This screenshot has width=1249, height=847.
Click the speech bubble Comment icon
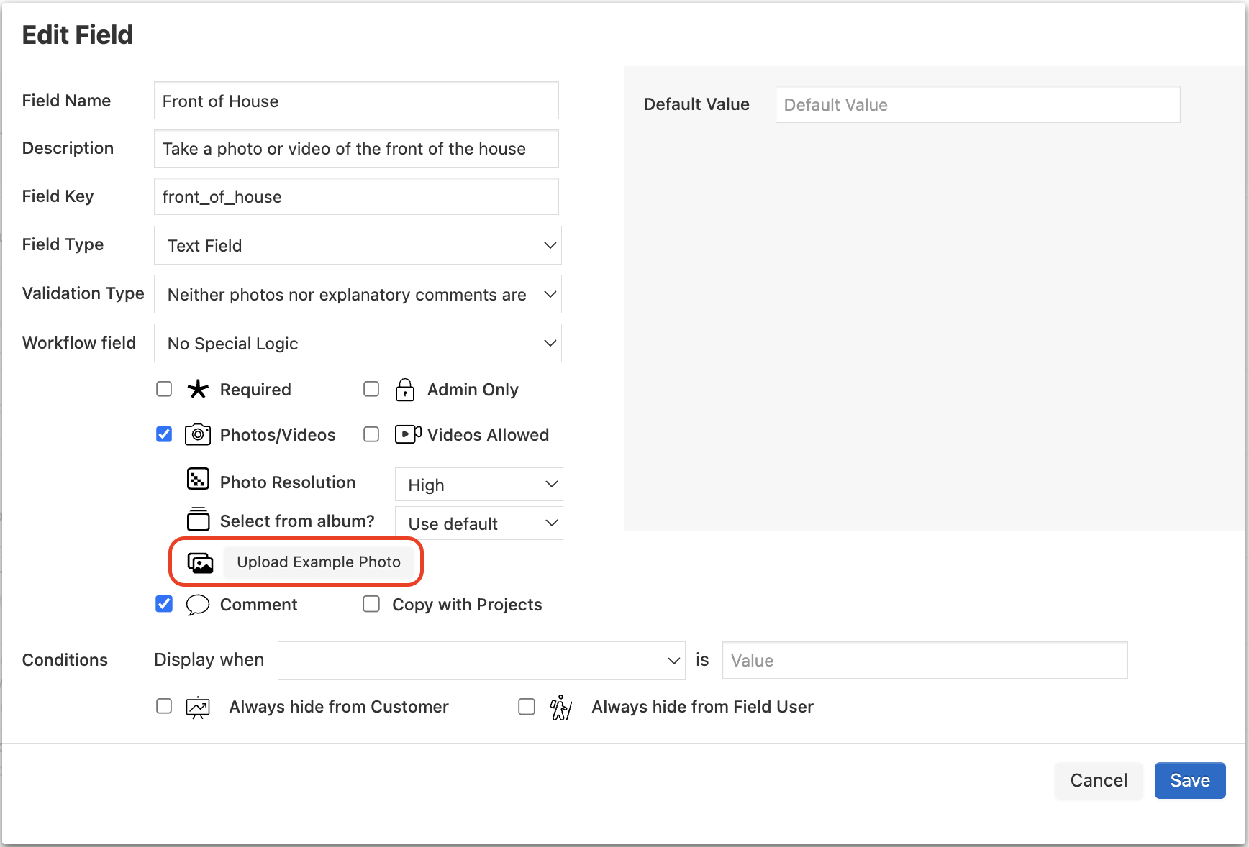[x=198, y=605]
